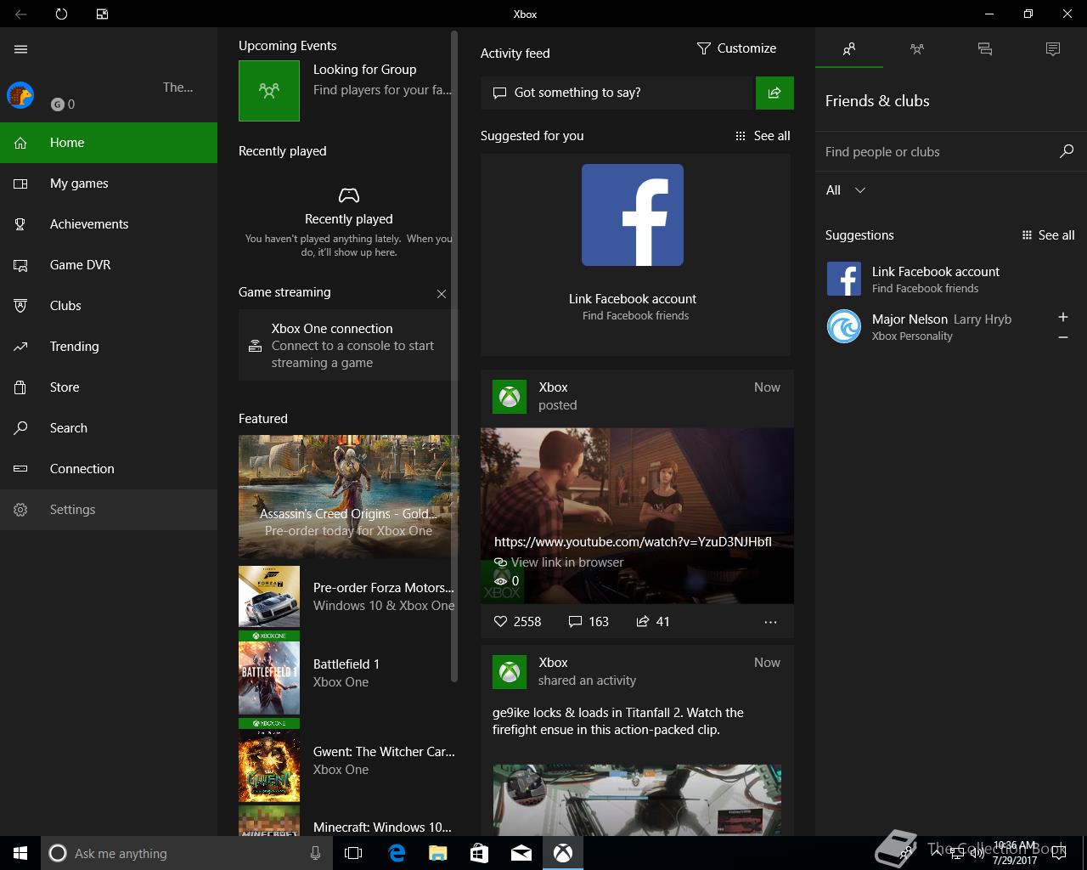
Task: Switch to Parties tab
Action: 917,49
